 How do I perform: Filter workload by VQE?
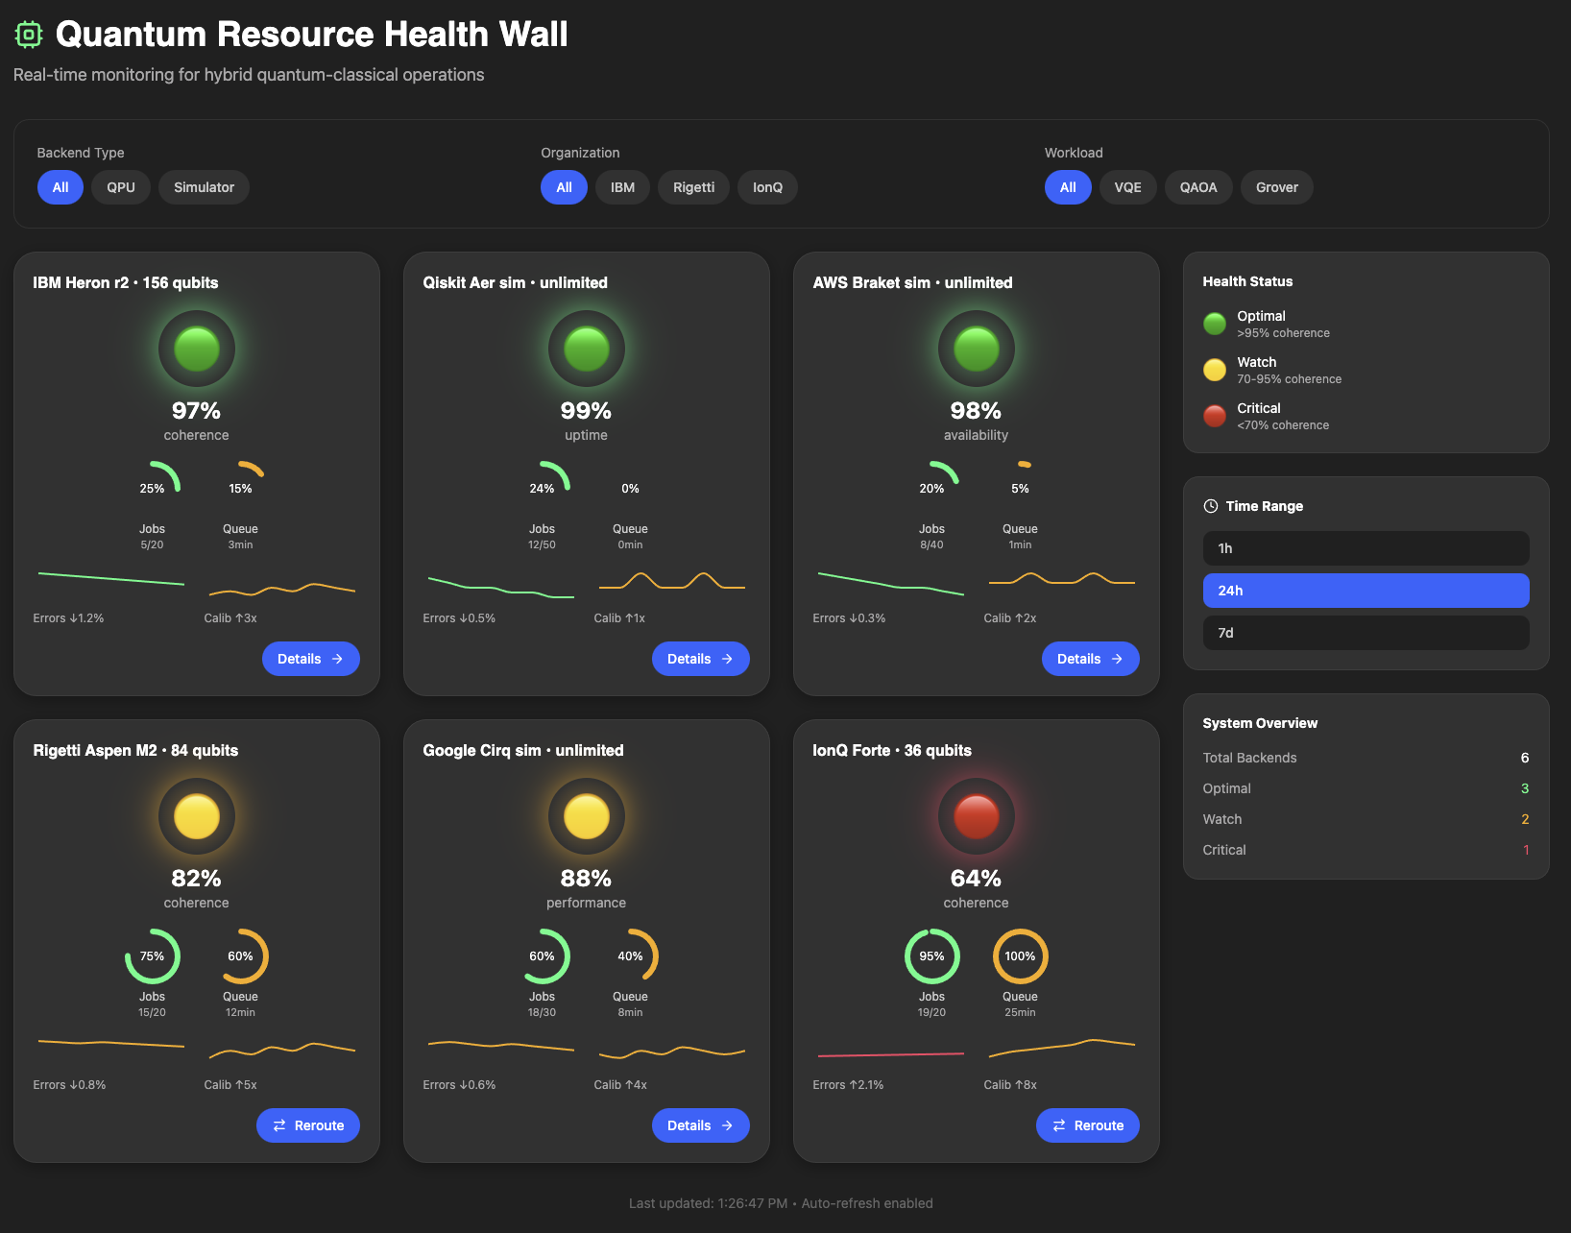(1127, 187)
